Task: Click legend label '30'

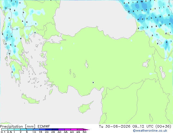Action: [x=59, y=132]
